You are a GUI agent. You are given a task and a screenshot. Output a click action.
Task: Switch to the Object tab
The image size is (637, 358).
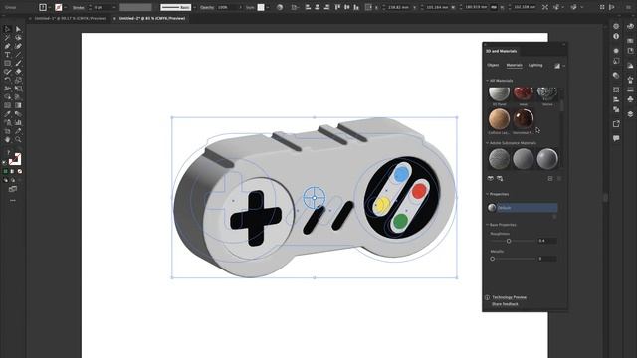pyautogui.click(x=493, y=65)
